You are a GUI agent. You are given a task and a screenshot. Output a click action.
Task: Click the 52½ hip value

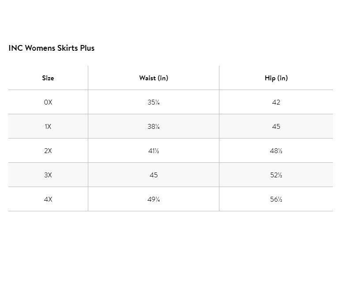pos(276,175)
